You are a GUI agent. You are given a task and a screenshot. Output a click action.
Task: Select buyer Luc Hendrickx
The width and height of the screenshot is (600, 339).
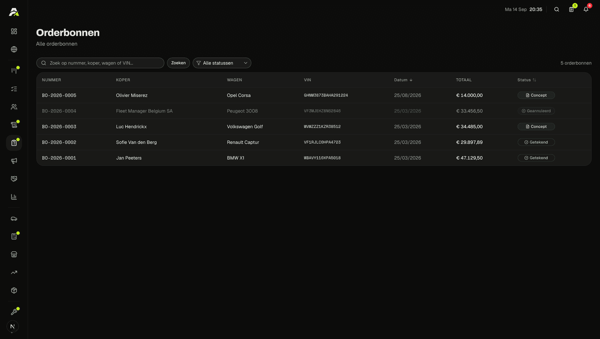point(131,127)
